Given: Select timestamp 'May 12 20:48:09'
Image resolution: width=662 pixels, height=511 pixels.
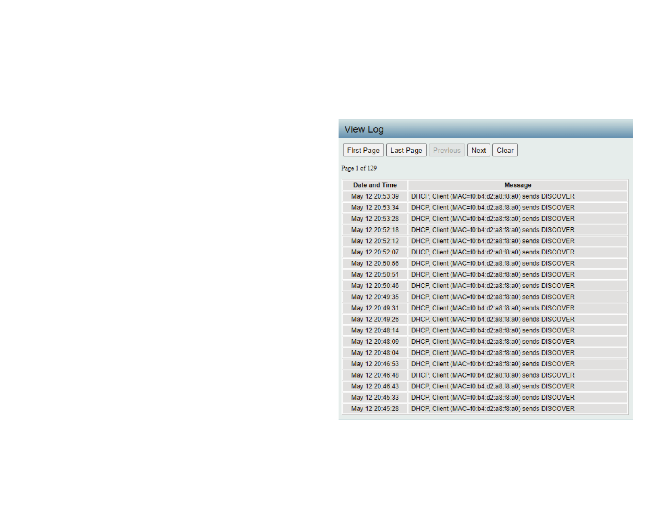Looking at the screenshot, I should [375, 342].
